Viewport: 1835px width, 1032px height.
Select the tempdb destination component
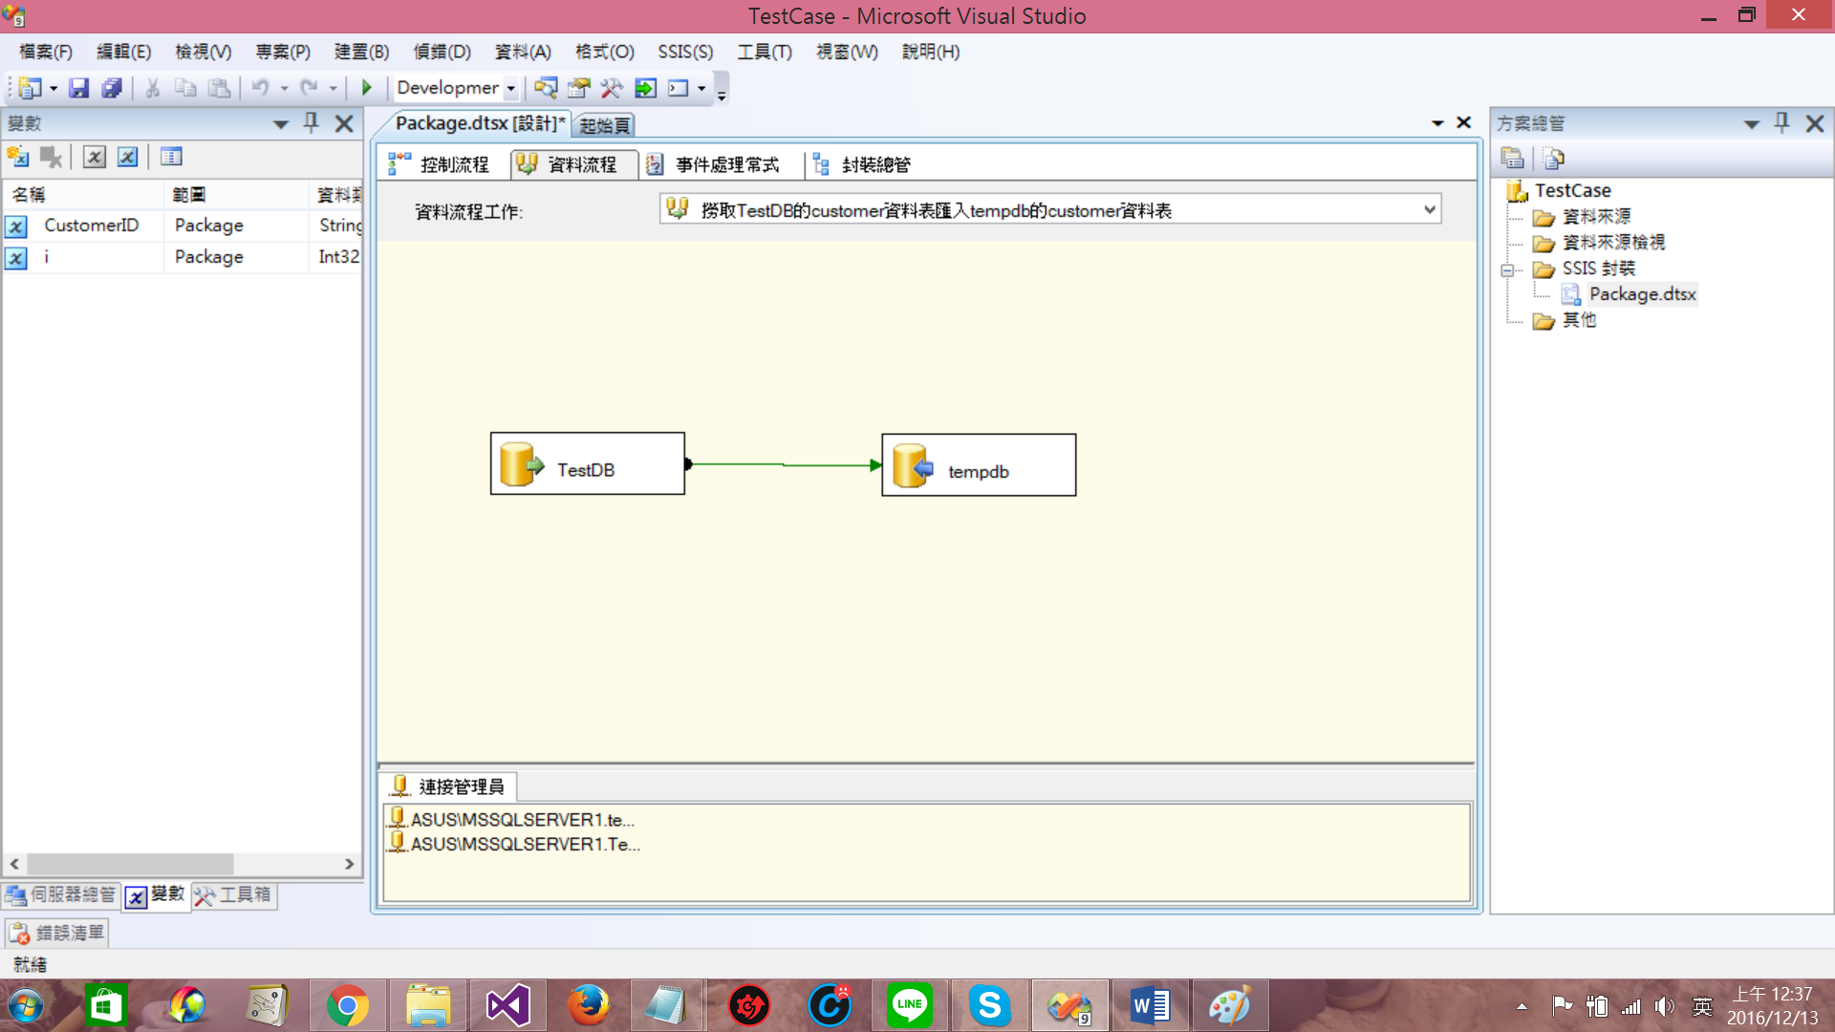click(x=979, y=465)
